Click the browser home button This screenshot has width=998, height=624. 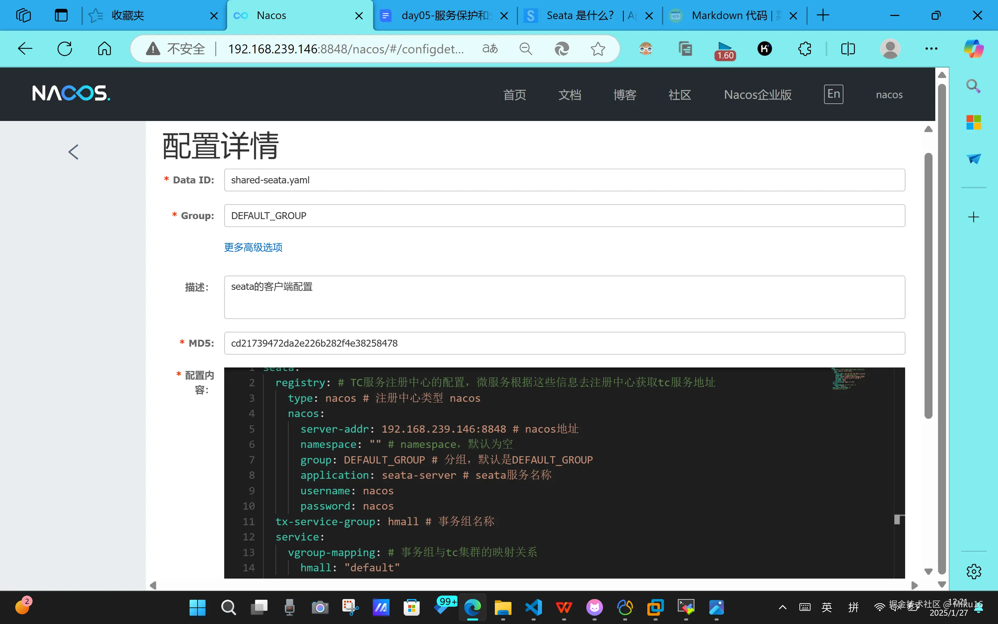104,49
